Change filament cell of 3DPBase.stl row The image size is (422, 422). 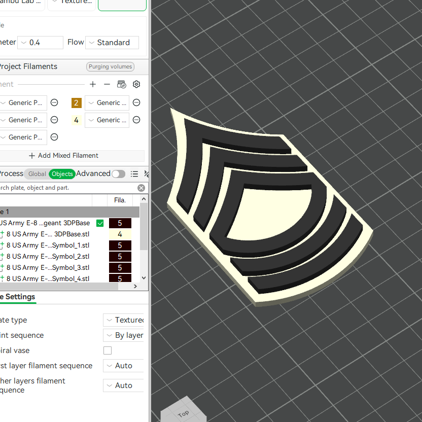pos(120,234)
